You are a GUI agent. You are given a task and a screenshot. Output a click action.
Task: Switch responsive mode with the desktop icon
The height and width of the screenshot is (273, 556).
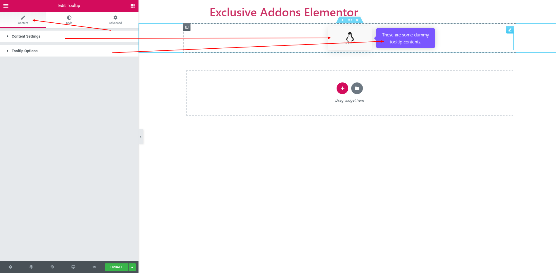(73, 267)
